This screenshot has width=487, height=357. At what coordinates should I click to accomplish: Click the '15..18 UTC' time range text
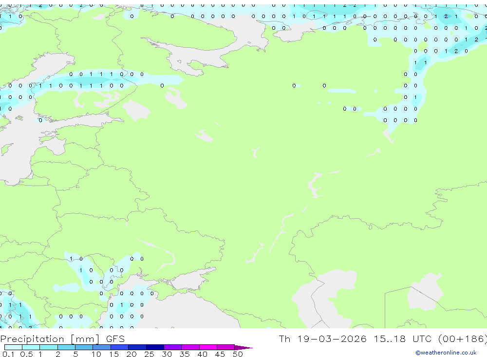click(x=403, y=338)
